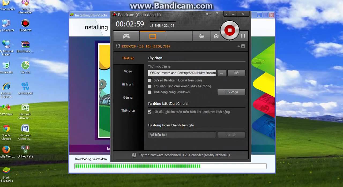Click the greyed Cài đặt button
Image resolution: width=343 pixels, height=187 pixels.
pyautogui.click(x=231, y=135)
